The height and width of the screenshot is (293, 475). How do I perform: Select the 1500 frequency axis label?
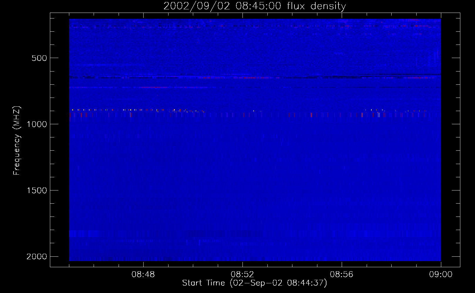click(x=37, y=190)
